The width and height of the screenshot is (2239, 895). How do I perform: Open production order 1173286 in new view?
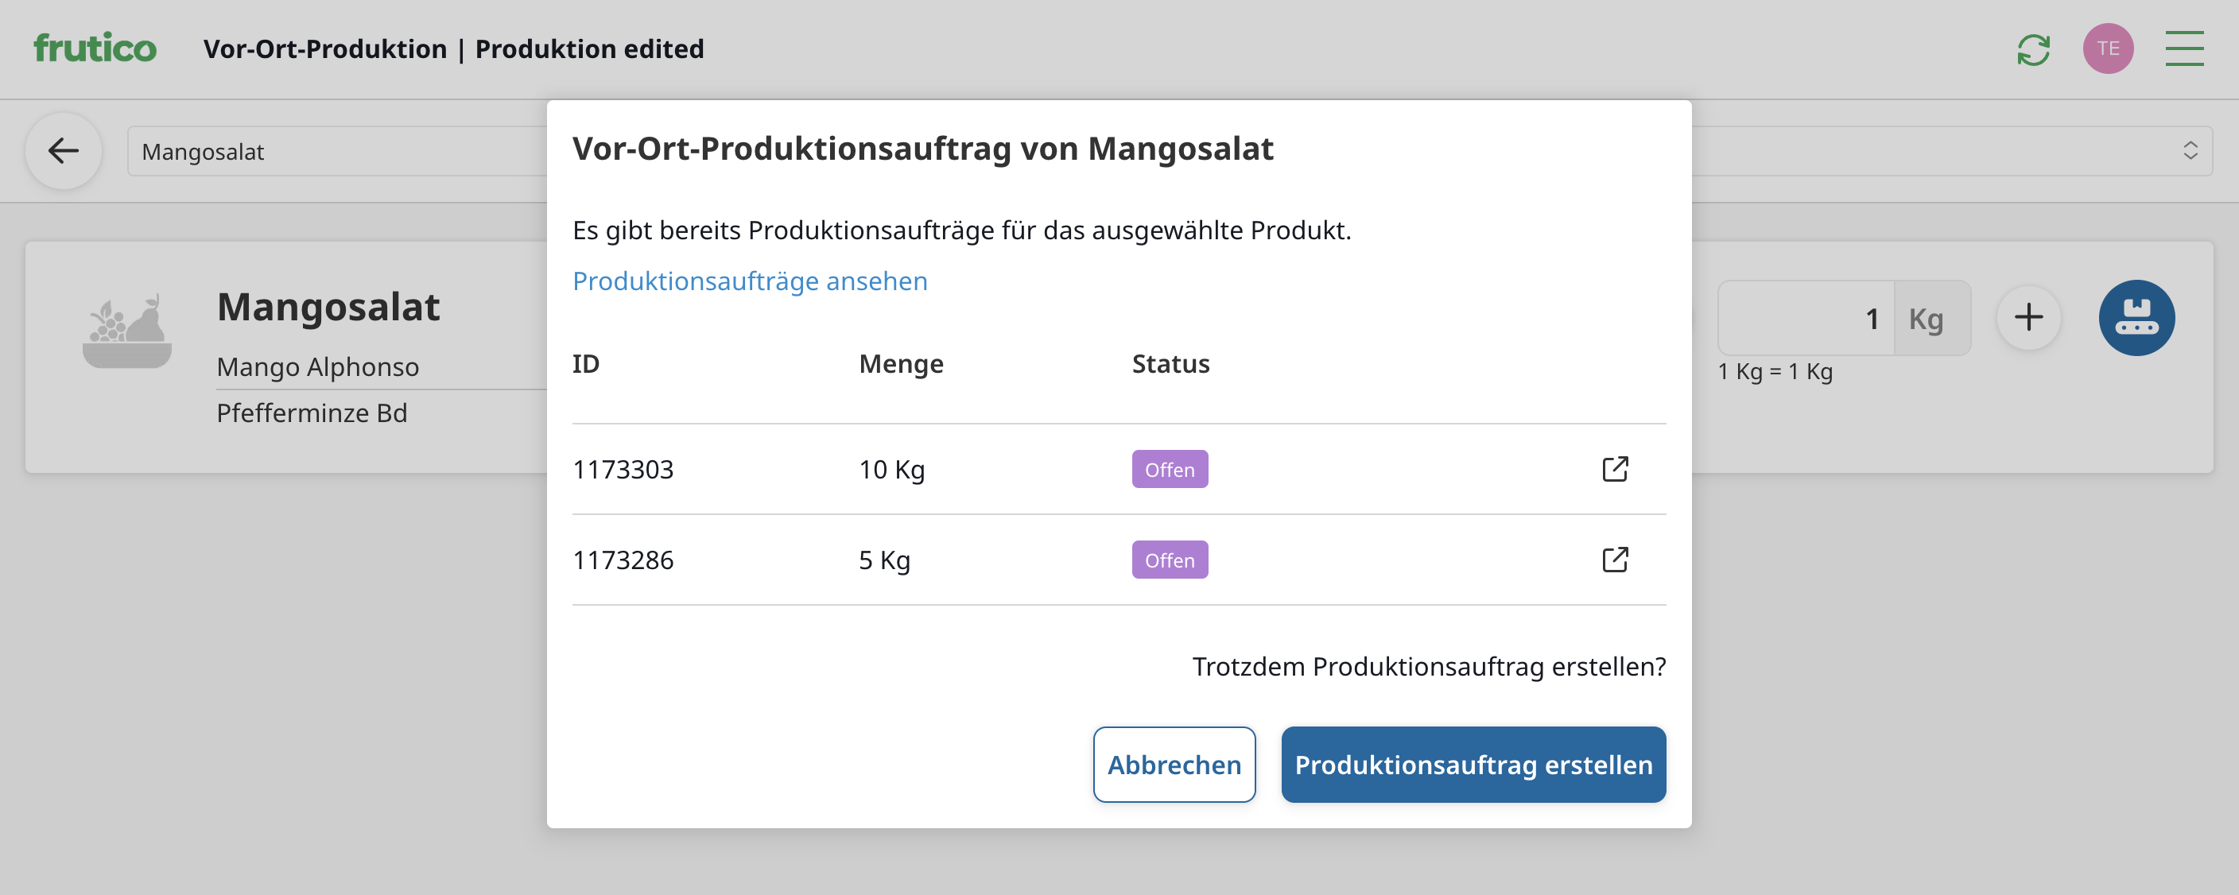pos(1614,560)
